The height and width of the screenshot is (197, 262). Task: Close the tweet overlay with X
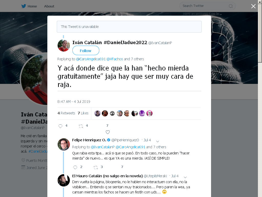pyautogui.click(x=253, y=6)
